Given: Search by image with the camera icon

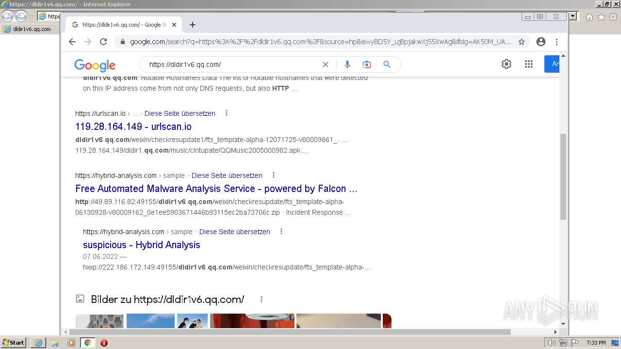Looking at the screenshot, I should (367, 64).
